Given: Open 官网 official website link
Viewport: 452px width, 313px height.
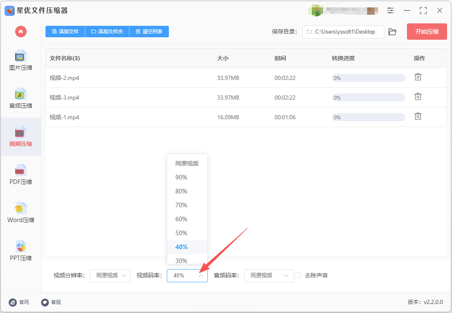Looking at the screenshot, I should point(19,302).
